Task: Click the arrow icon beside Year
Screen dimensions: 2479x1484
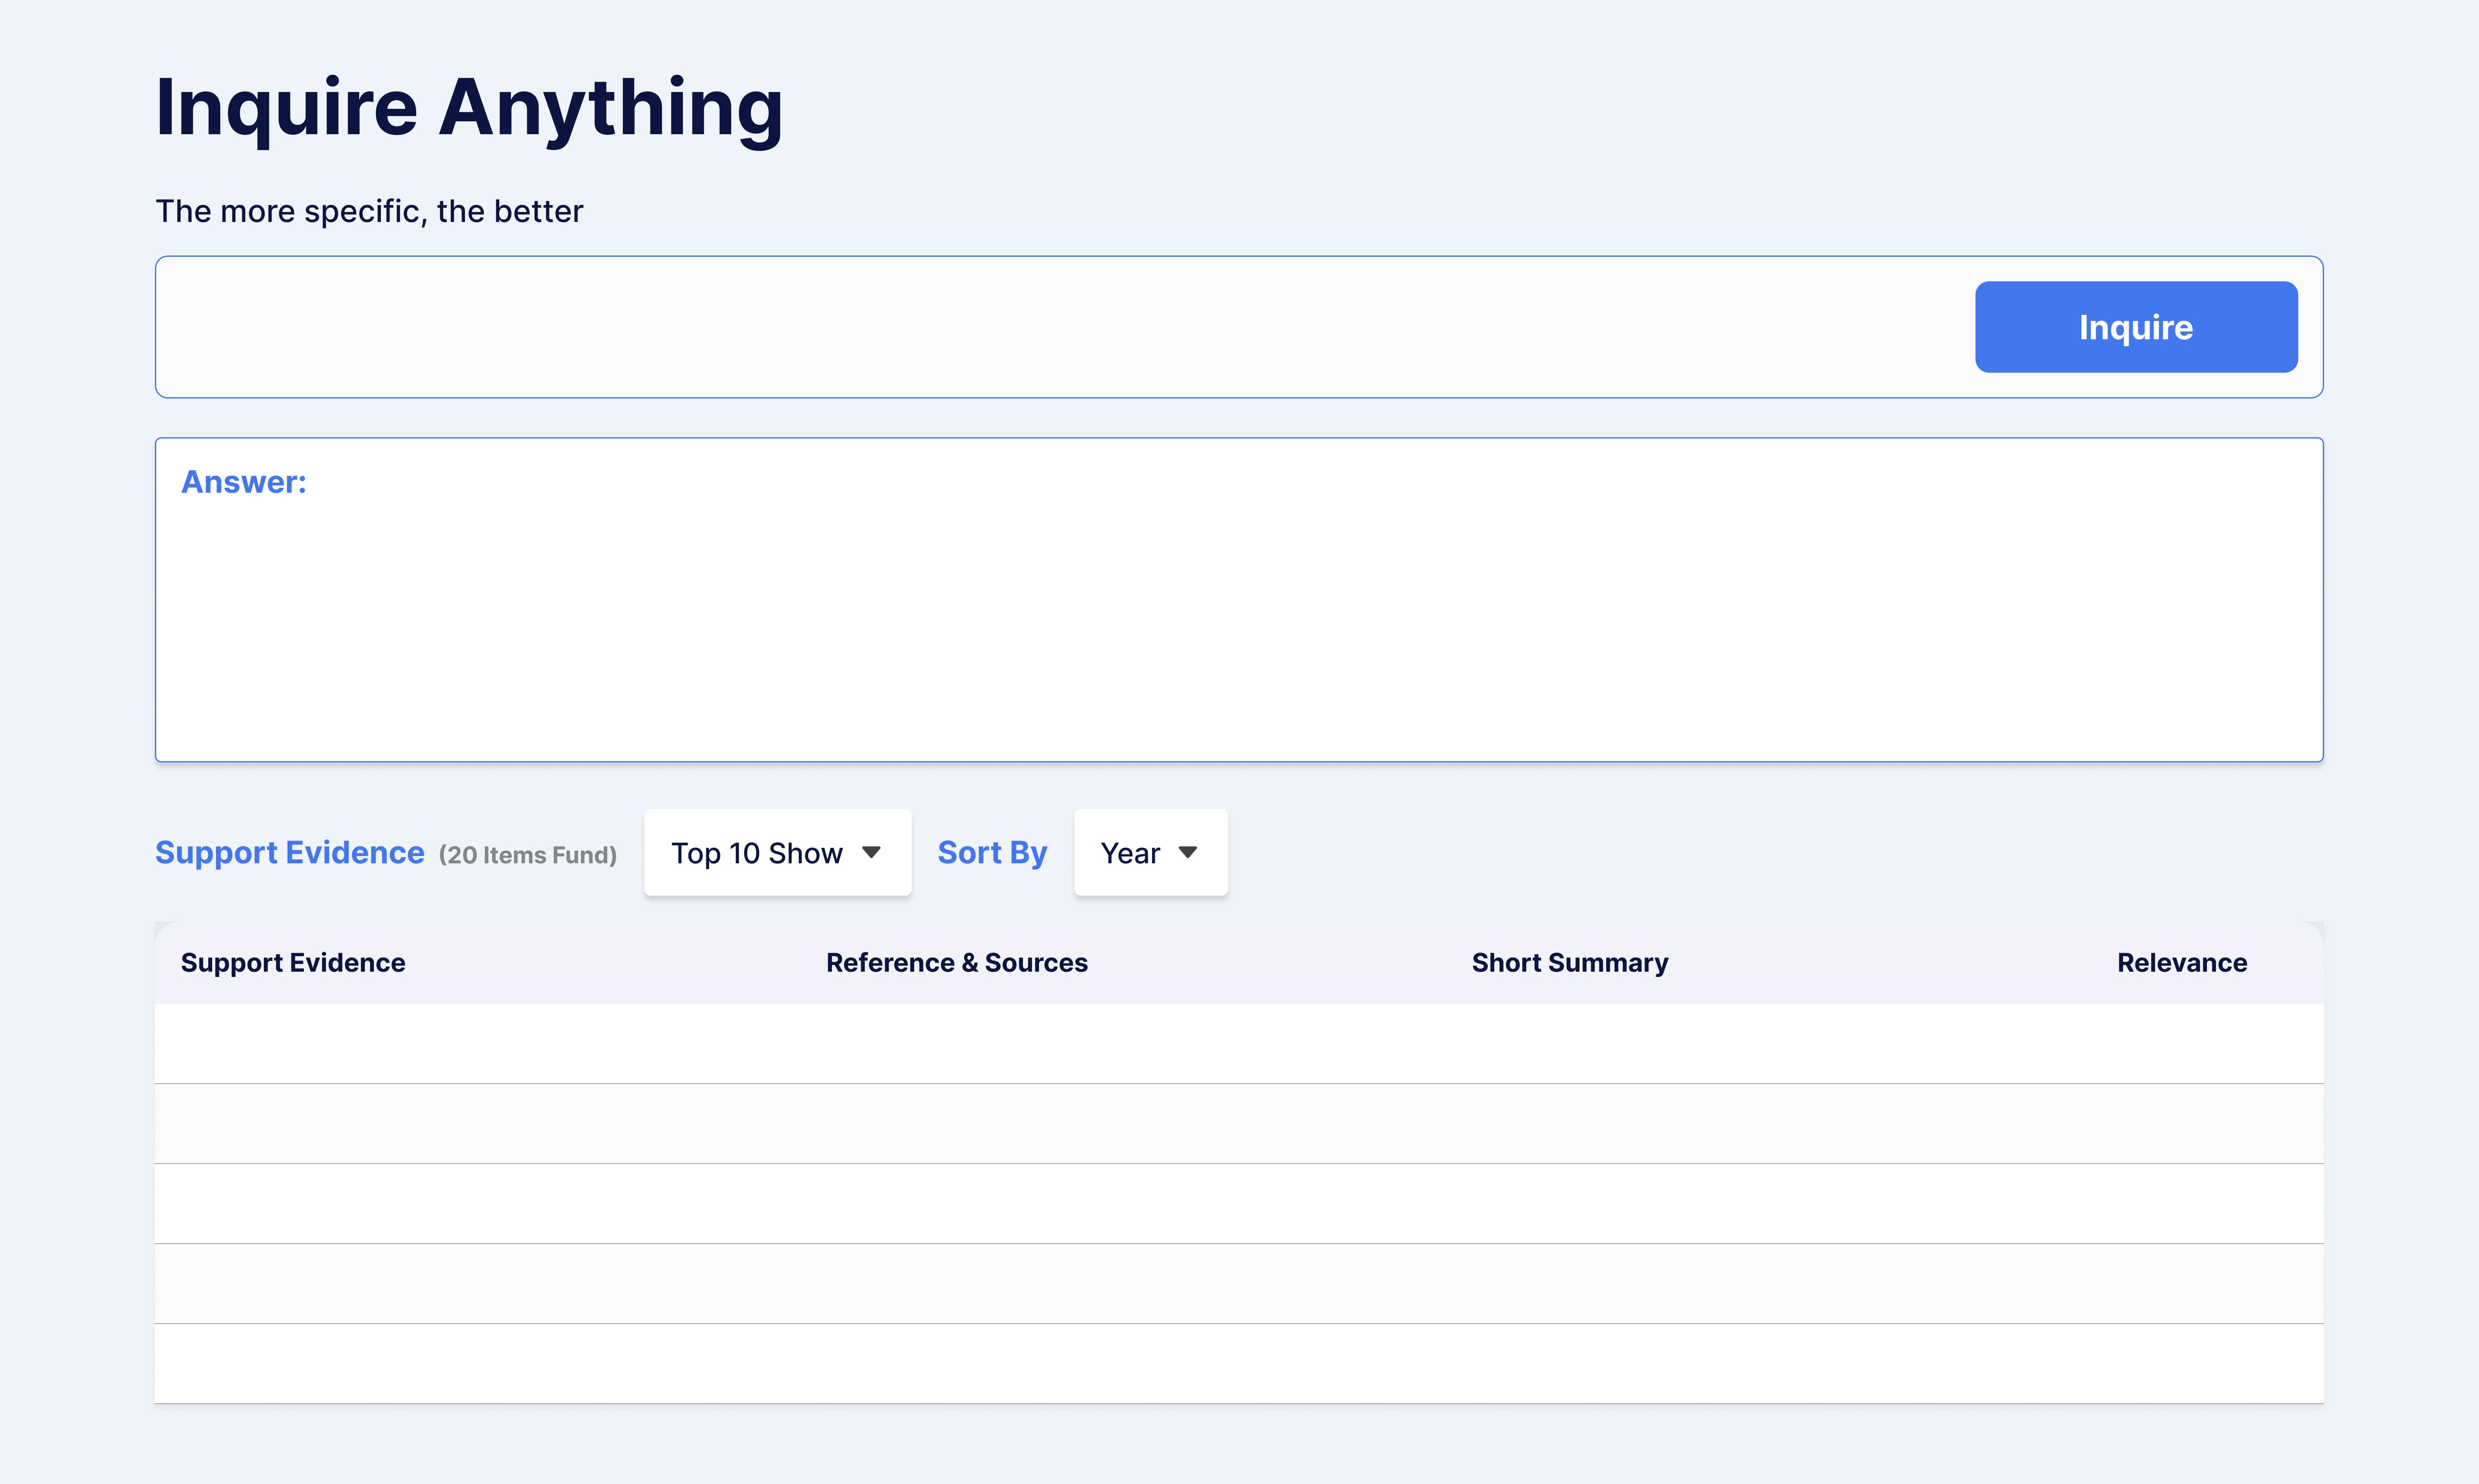Action: click(x=1187, y=853)
